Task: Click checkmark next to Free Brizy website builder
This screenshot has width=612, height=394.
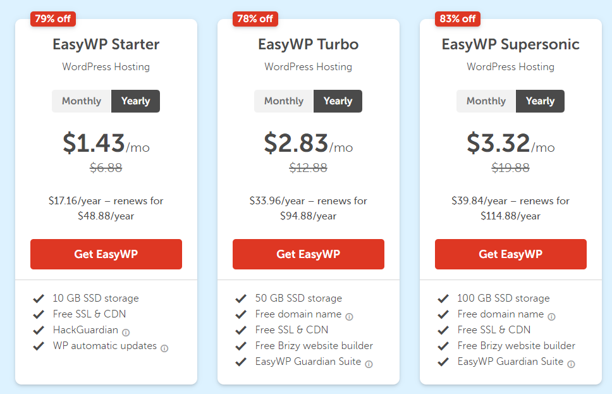Action: tap(241, 345)
